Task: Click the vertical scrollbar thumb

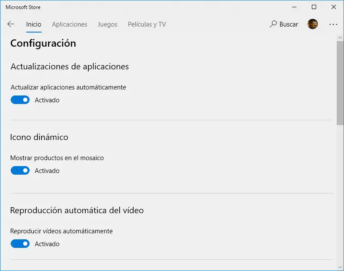Action: (x=340, y=81)
